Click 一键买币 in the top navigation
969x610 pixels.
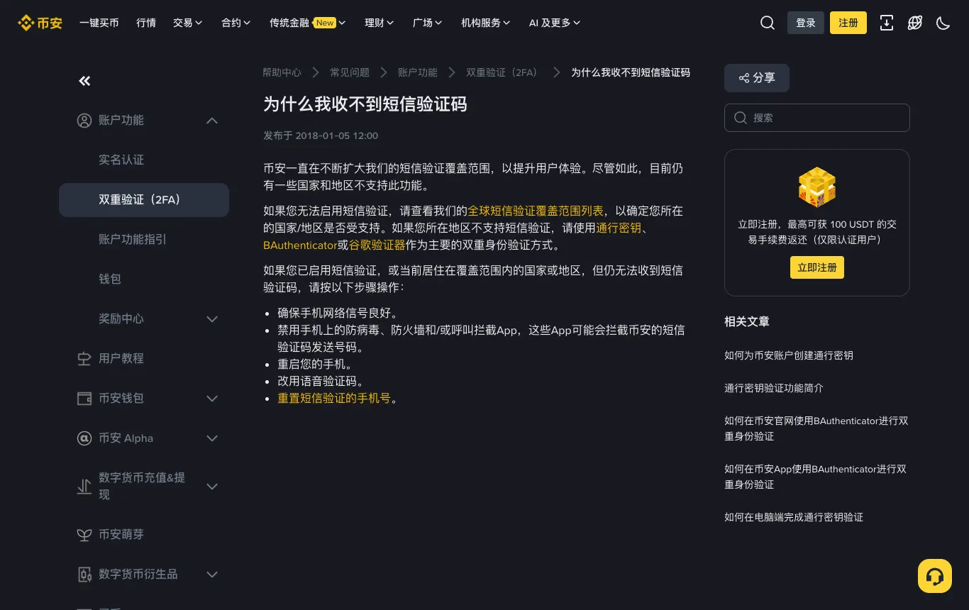(x=99, y=23)
